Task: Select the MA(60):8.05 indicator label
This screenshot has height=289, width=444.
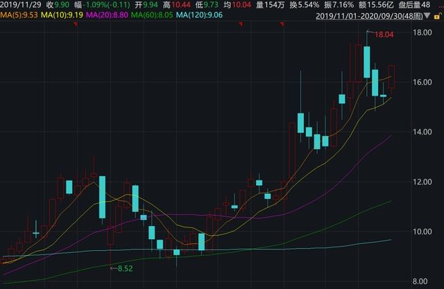Action: click(152, 15)
